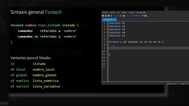Click the 'foreach' keyword on line 7
The width and height of the screenshot is (189, 106).
pos(114,42)
